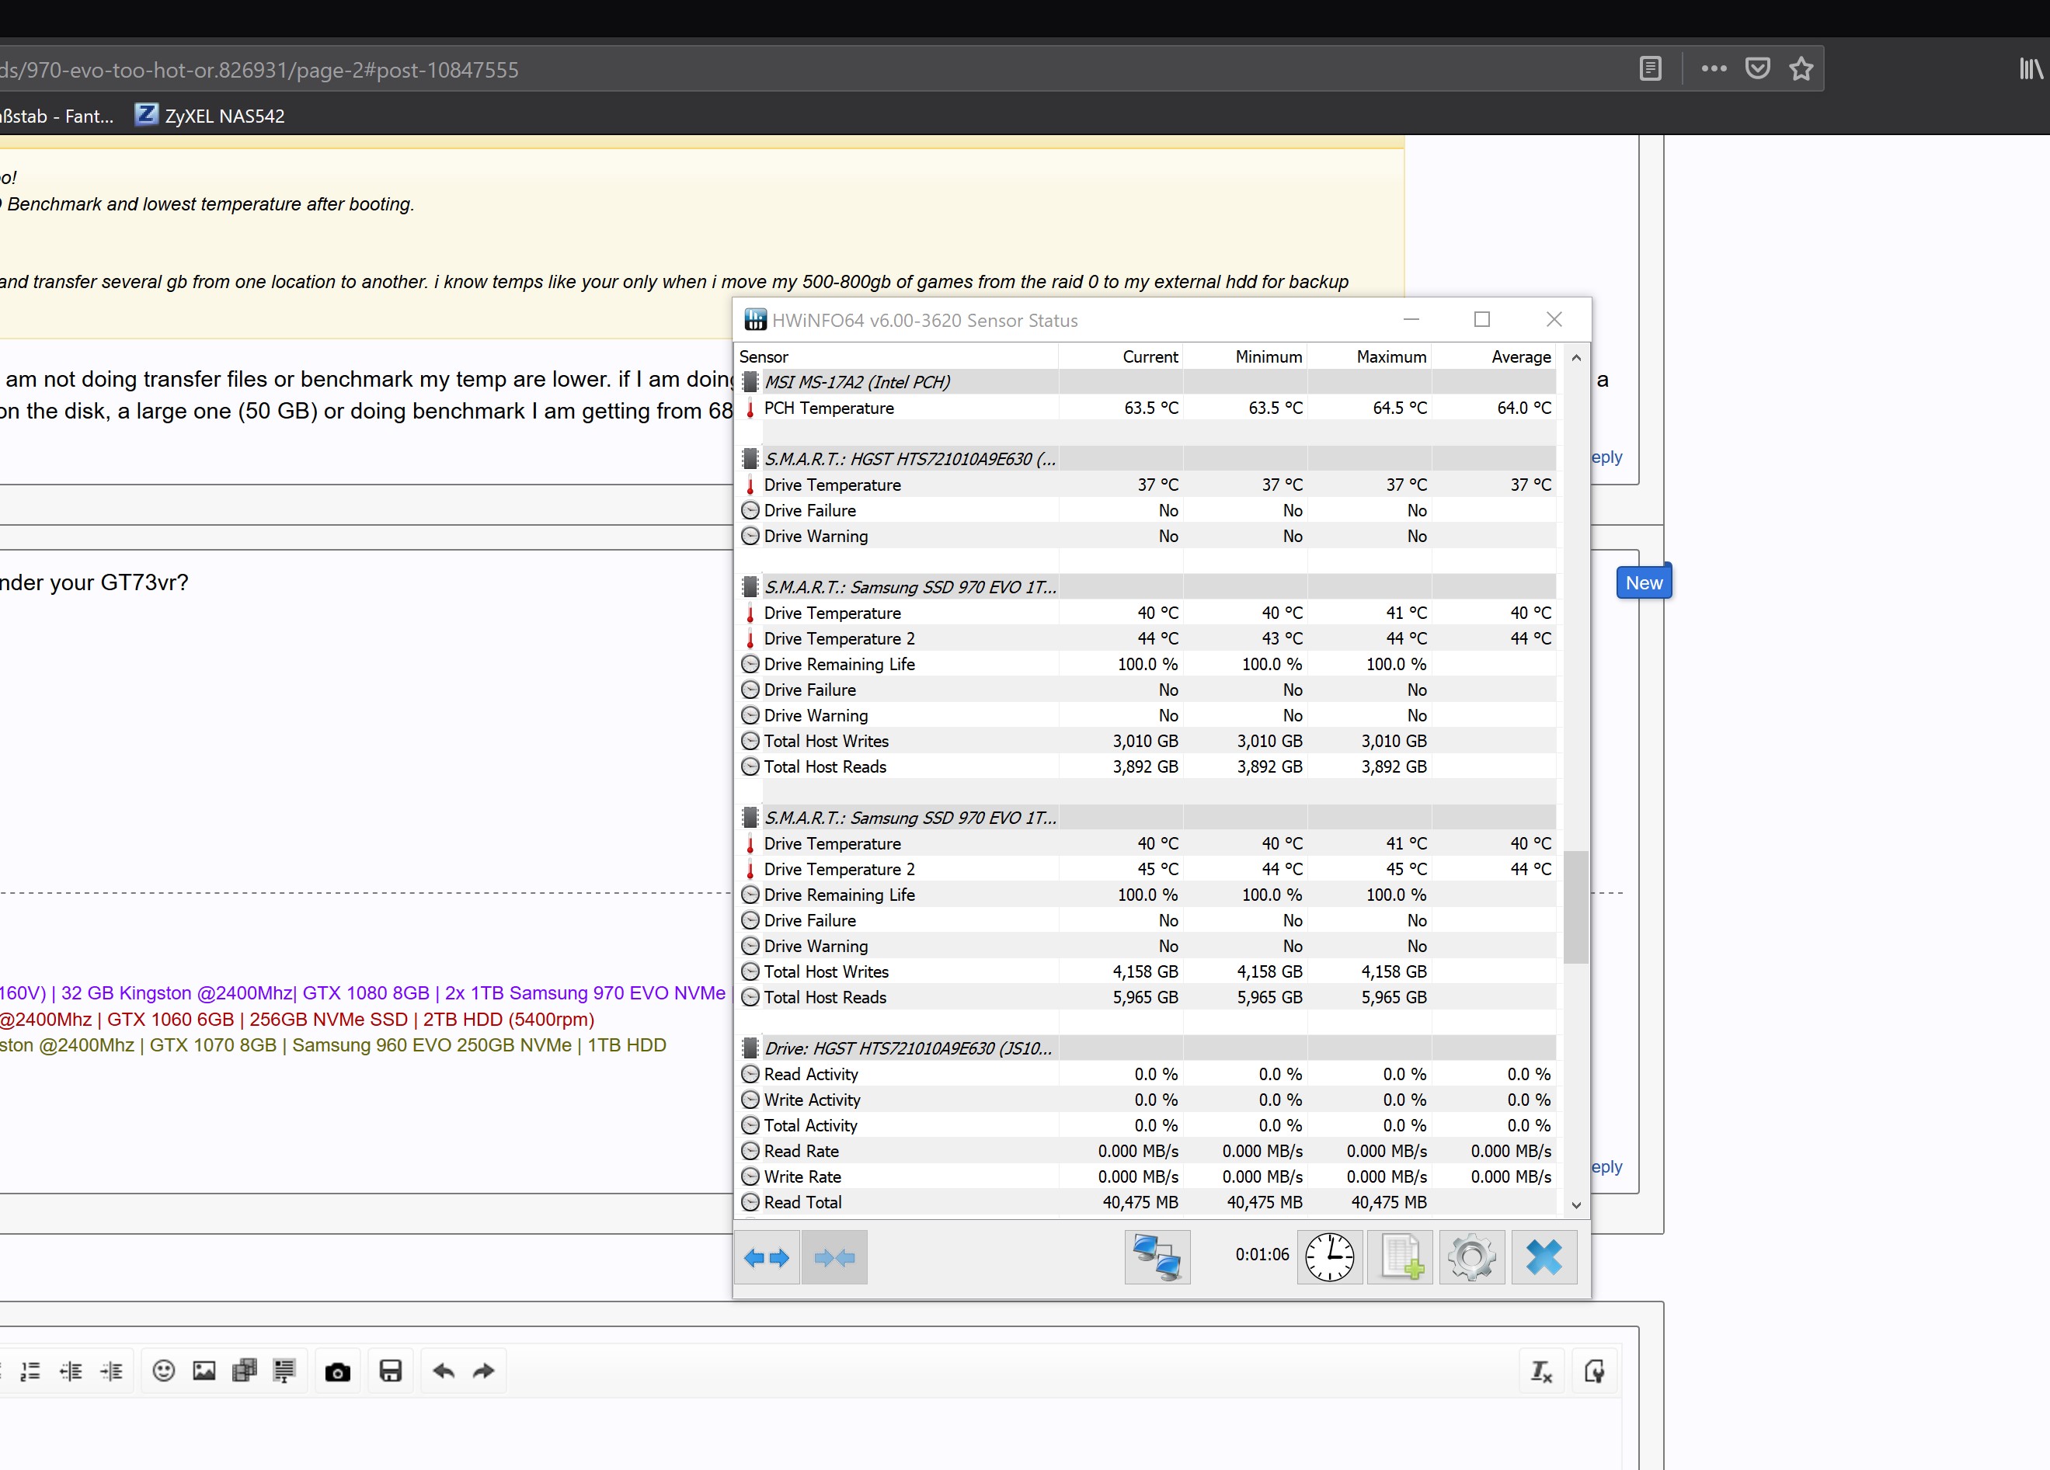The image size is (2050, 1470).
Task: Open remote network monitoring icon in HWiNFO
Action: 1157,1256
